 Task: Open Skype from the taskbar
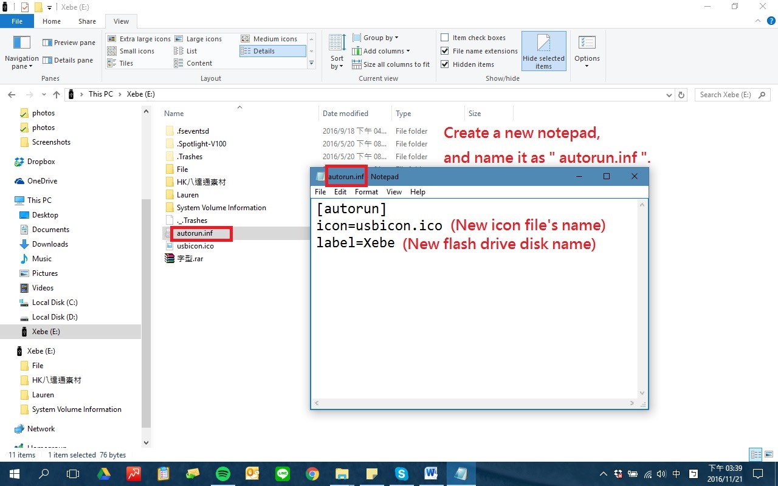click(401, 474)
